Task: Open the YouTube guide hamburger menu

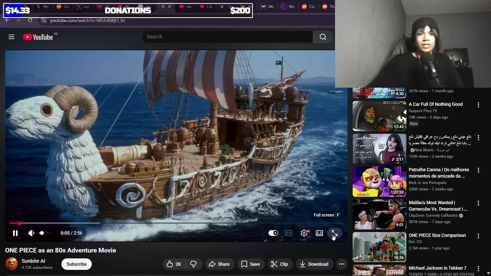Action: (x=12, y=37)
